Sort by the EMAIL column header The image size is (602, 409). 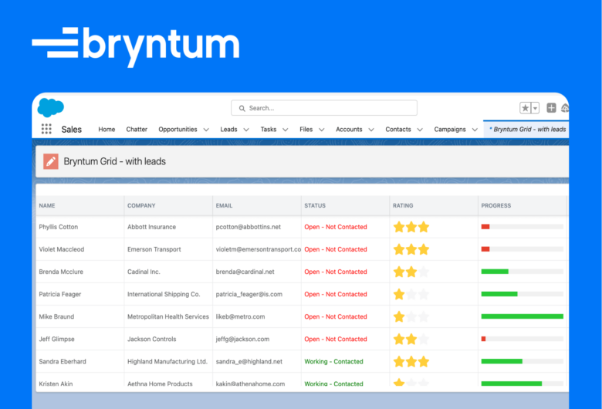click(x=257, y=205)
